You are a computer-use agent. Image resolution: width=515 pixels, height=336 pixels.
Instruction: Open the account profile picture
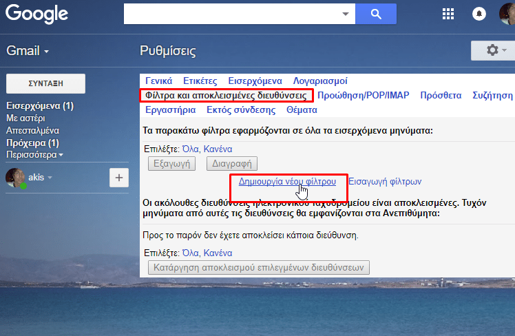pos(507,14)
